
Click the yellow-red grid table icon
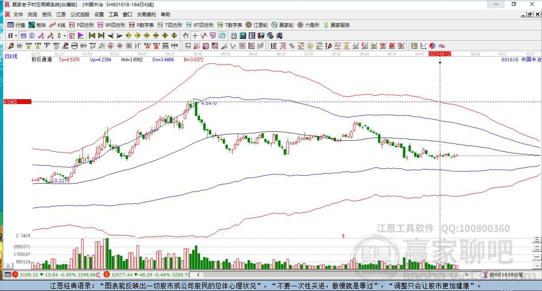pos(414,46)
